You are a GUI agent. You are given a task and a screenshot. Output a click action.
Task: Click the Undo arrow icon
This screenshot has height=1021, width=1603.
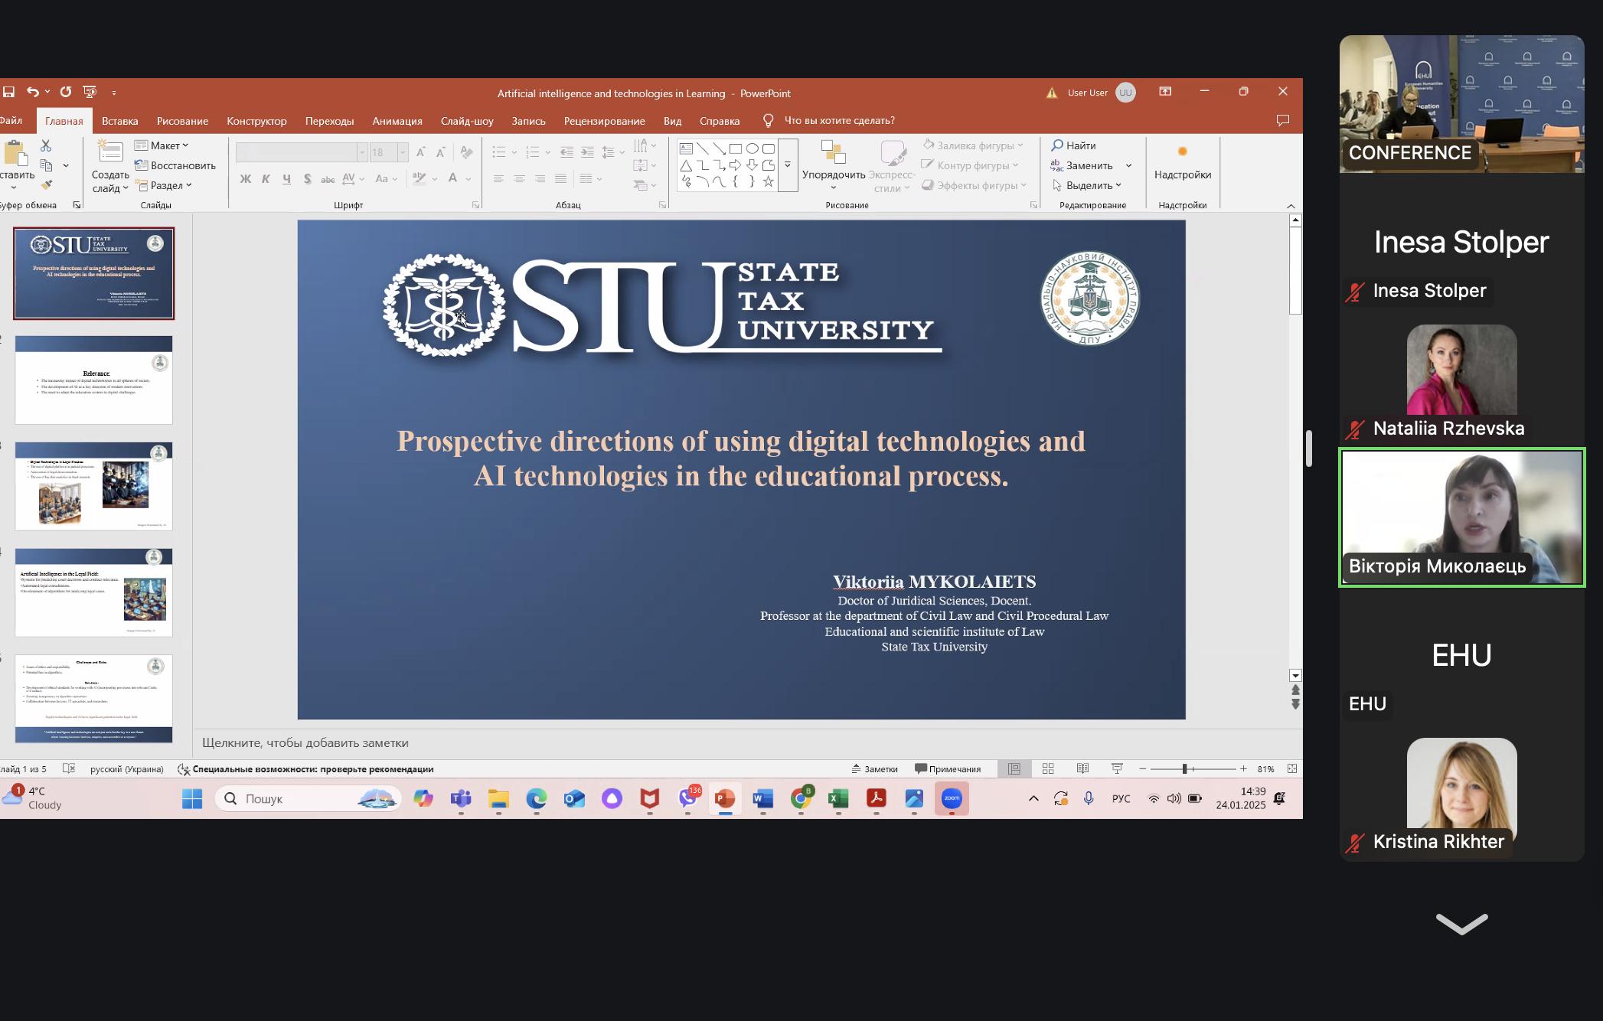point(33,92)
